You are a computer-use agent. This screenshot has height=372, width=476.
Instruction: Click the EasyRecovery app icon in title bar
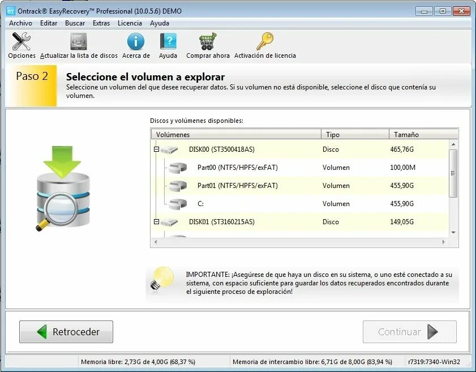coord(11,11)
